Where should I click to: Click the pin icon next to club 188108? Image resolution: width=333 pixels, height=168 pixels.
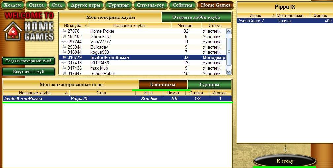pyautogui.click(x=64, y=36)
